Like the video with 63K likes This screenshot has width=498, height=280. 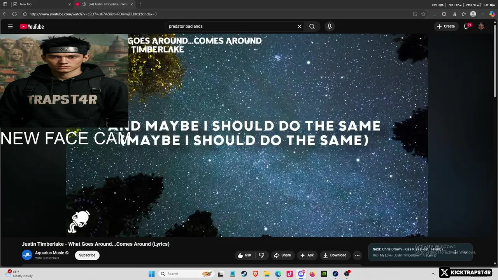244,255
